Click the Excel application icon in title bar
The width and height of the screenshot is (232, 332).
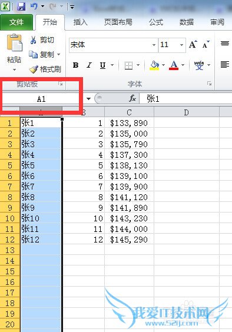[x=5, y=6]
